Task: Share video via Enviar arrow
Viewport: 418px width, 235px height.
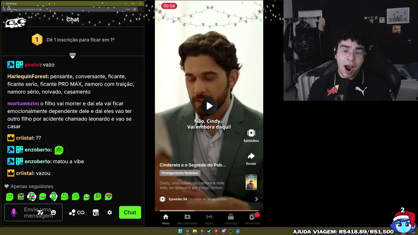Action: [x=251, y=156]
